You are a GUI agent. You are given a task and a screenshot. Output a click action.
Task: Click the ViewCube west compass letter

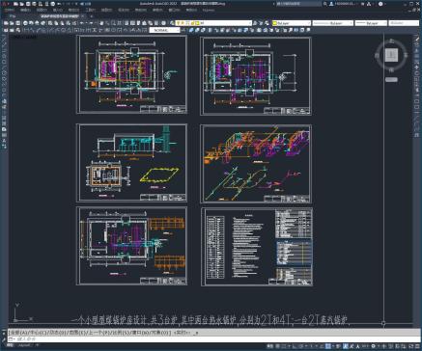(377, 55)
